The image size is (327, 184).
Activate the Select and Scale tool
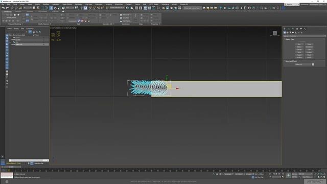coord(59,8)
